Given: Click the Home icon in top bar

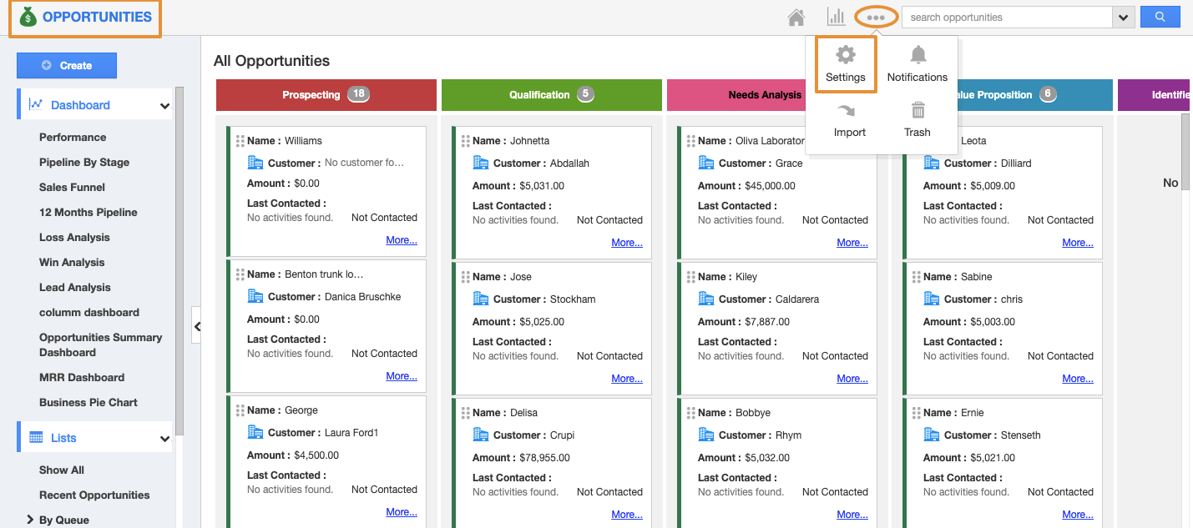Looking at the screenshot, I should click(x=796, y=18).
